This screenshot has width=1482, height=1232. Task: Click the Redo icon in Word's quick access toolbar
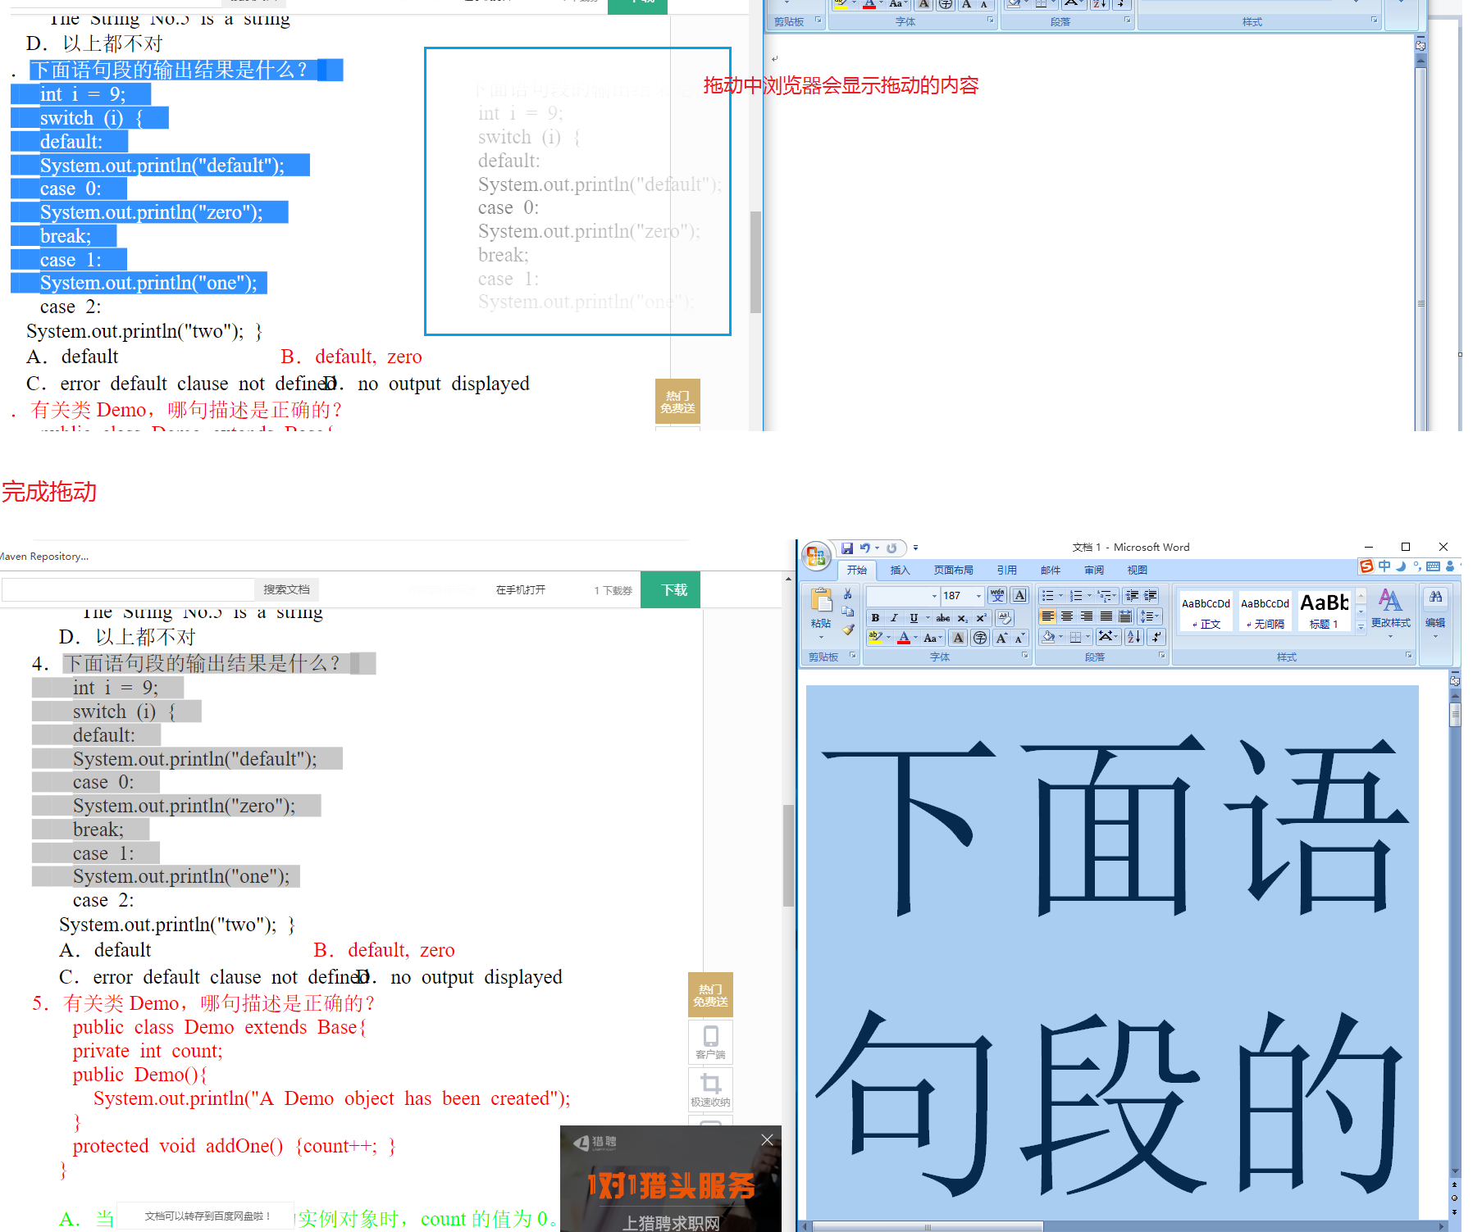[891, 548]
